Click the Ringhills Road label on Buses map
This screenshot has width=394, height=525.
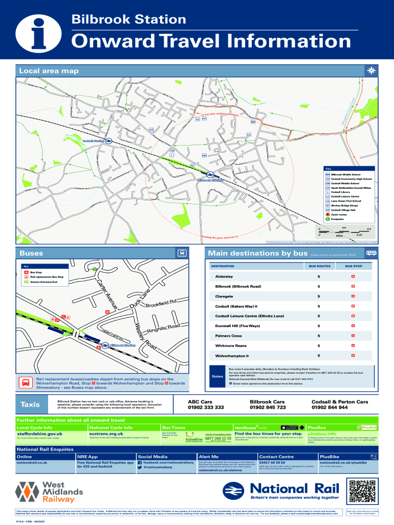coord(163,328)
